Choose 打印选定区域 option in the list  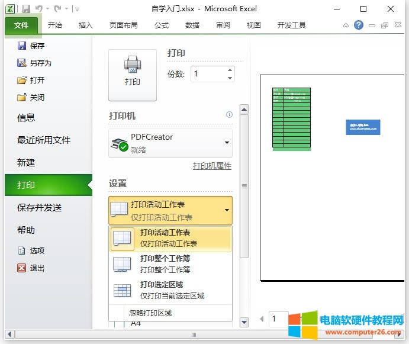pyautogui.click(x=170, y=290)
